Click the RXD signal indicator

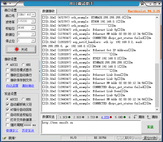tap(79, 117)
